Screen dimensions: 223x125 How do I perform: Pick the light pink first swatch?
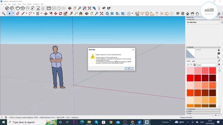click(x=190, y=70)
